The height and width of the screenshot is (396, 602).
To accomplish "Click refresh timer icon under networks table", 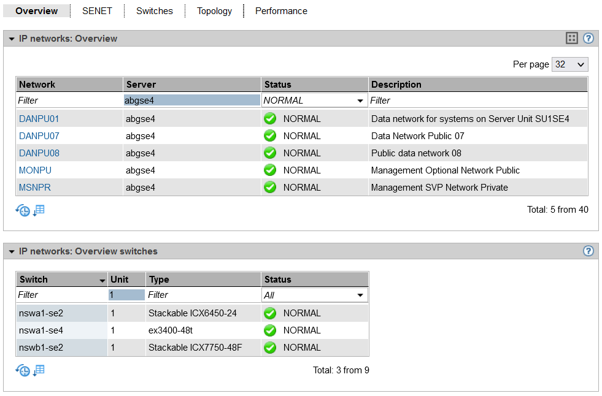I will pyautogui.click(x=23, y=210).
